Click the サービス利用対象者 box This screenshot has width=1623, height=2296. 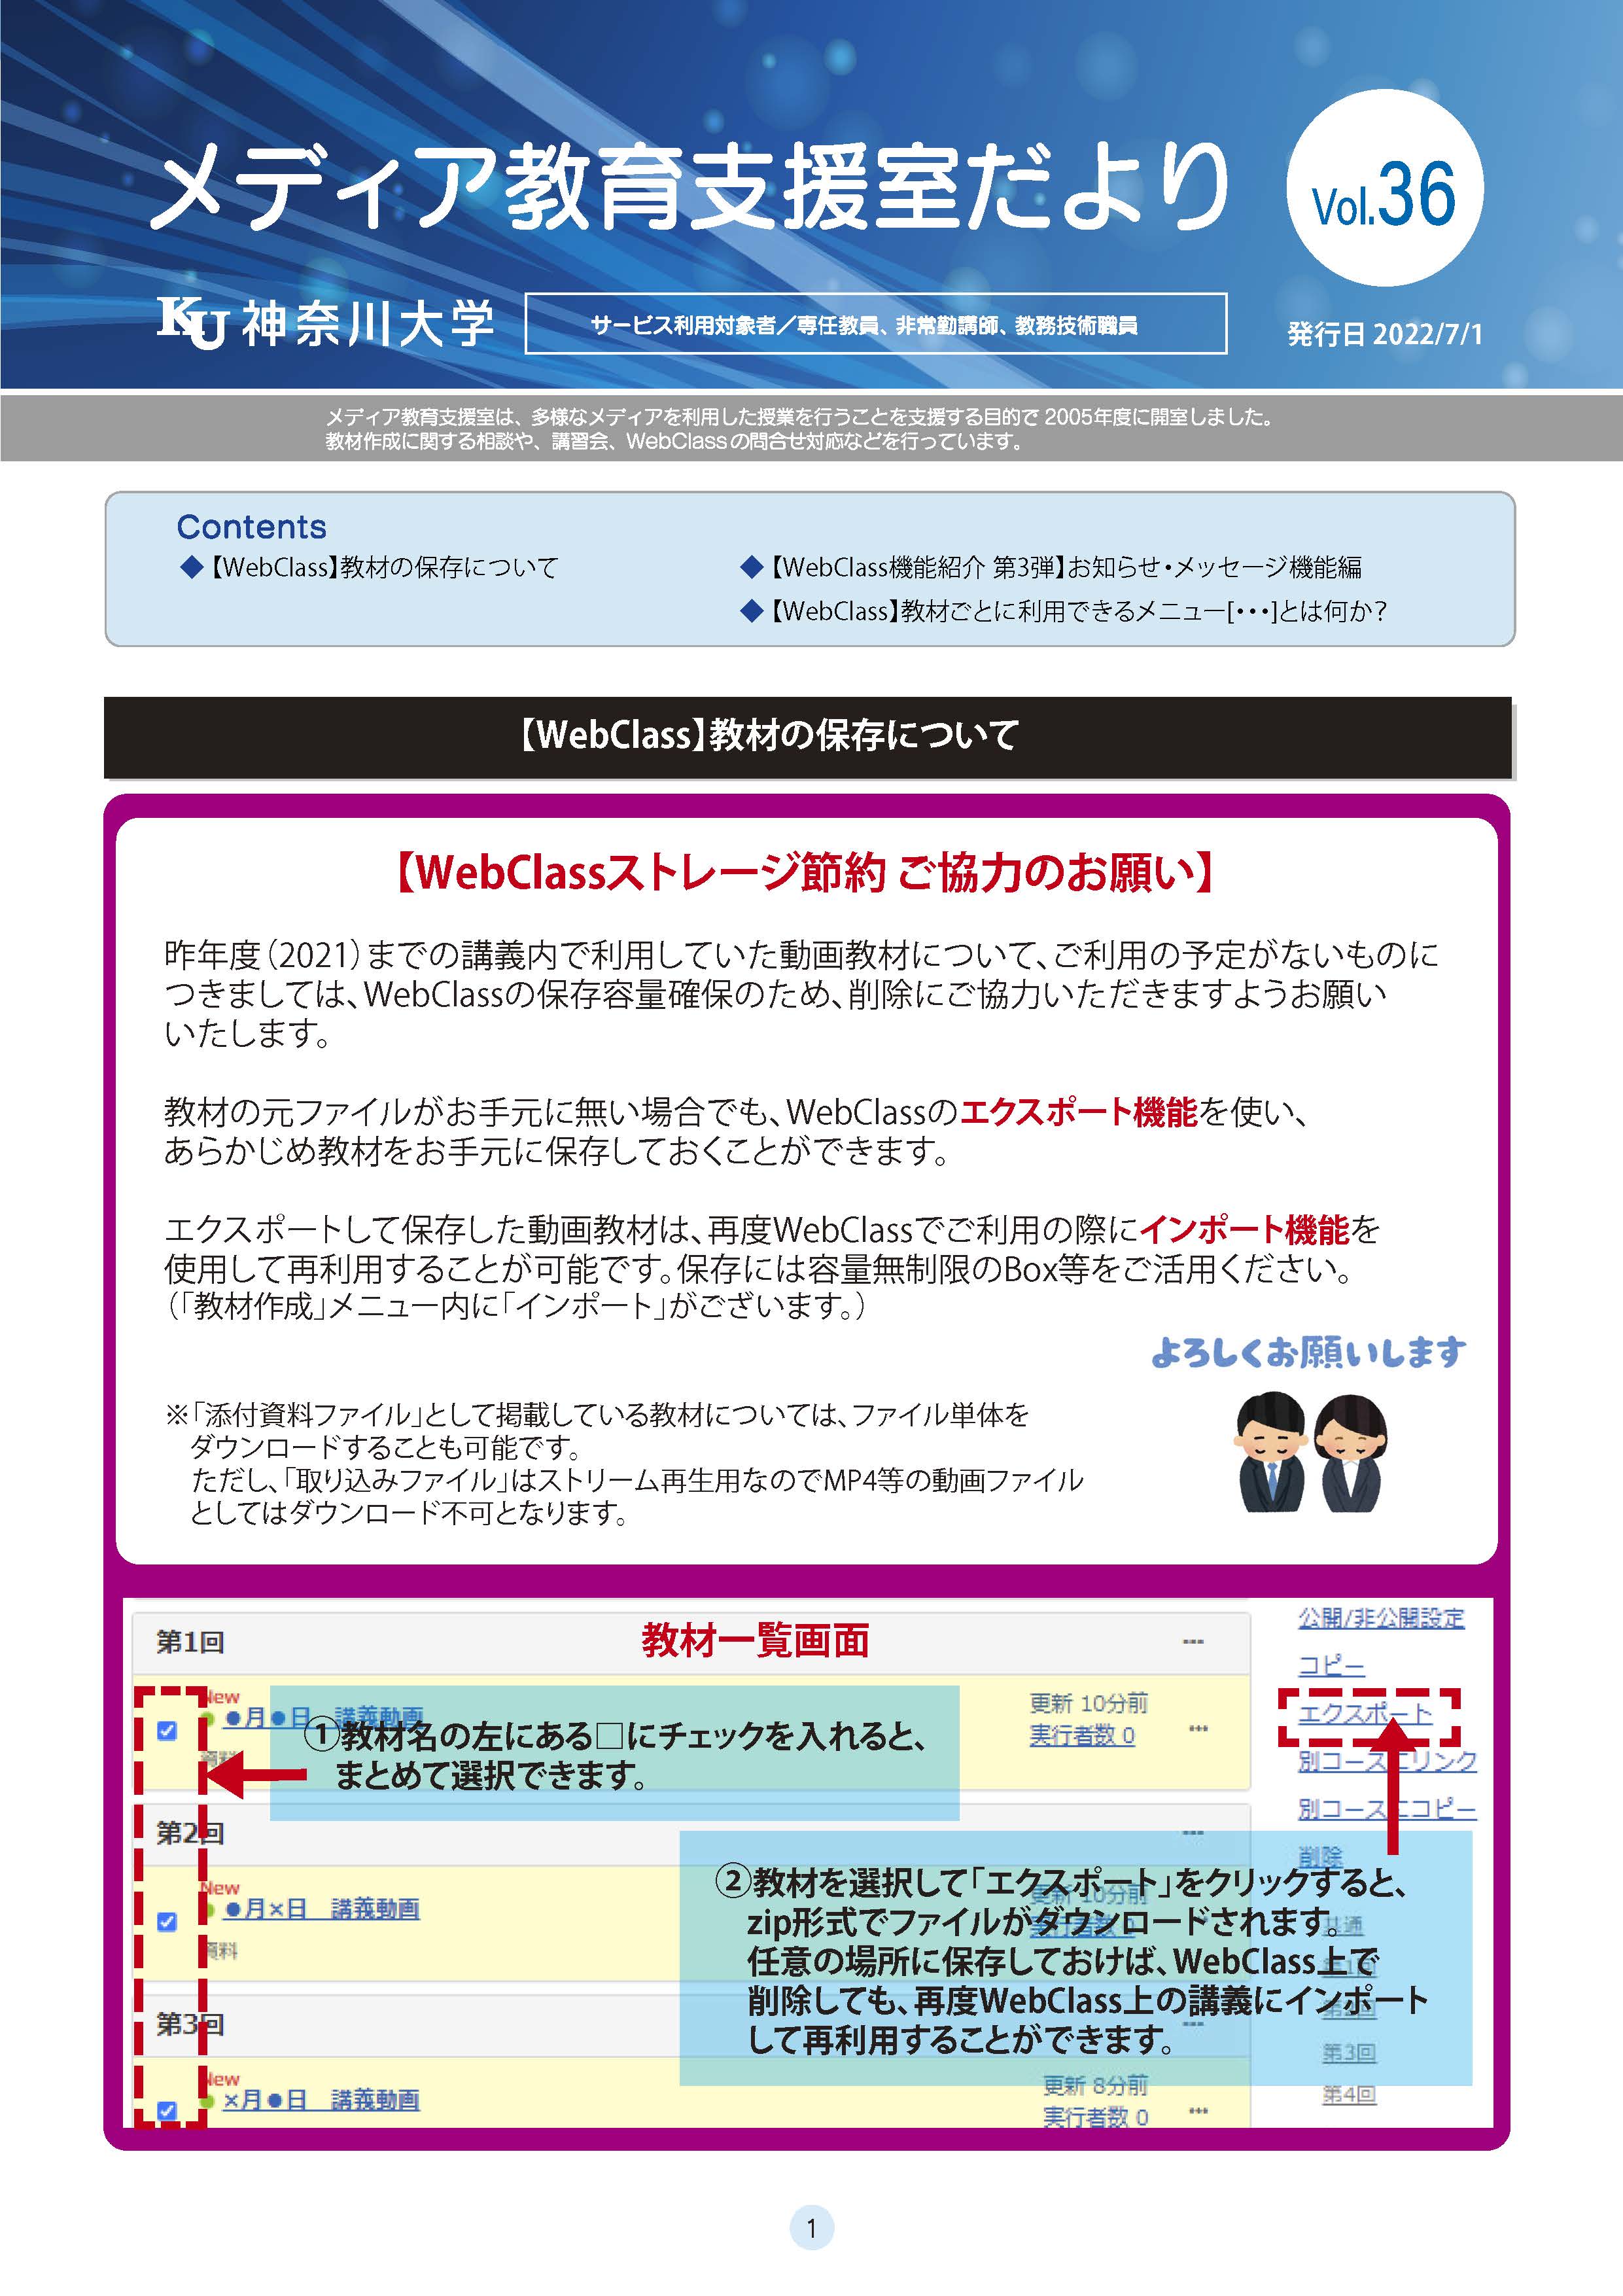[x=876, y=323]
